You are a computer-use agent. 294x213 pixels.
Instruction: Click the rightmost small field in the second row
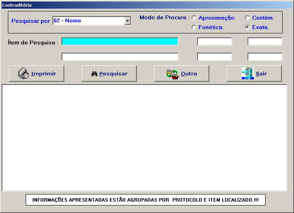coord(265,57)
